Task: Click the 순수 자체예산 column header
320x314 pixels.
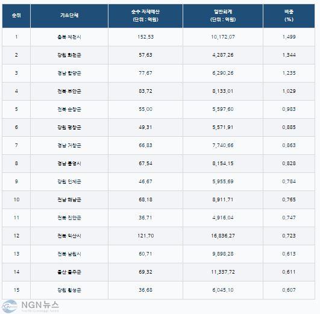Action: point(145,16)
